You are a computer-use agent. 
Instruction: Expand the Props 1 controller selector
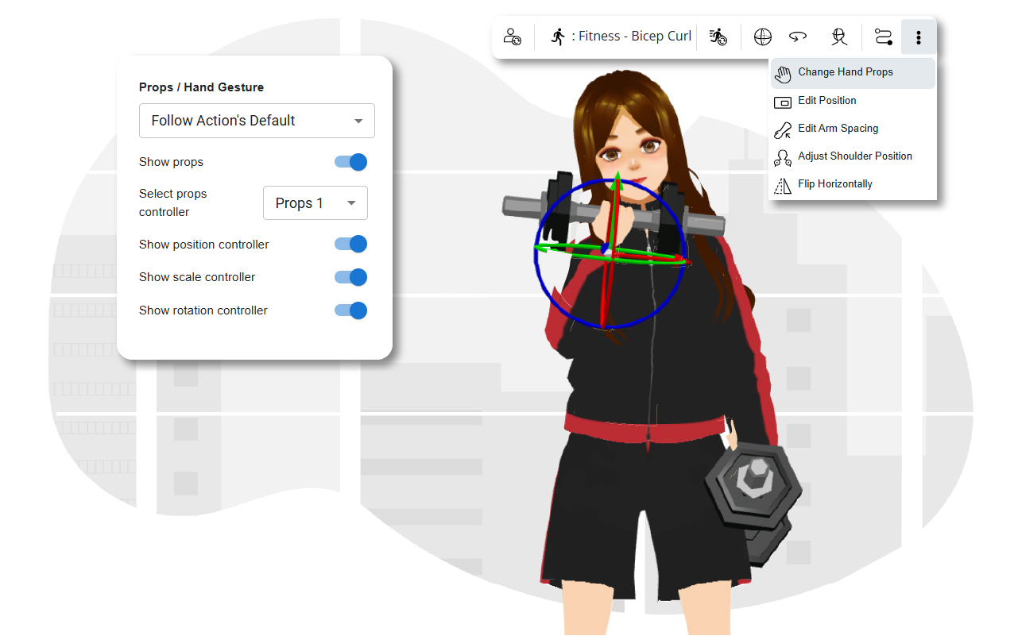[x=315, y=202]
